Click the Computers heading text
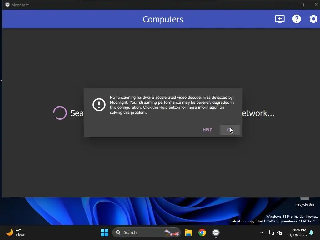Viewport: 320px width, 240px height. coord(163,19)
